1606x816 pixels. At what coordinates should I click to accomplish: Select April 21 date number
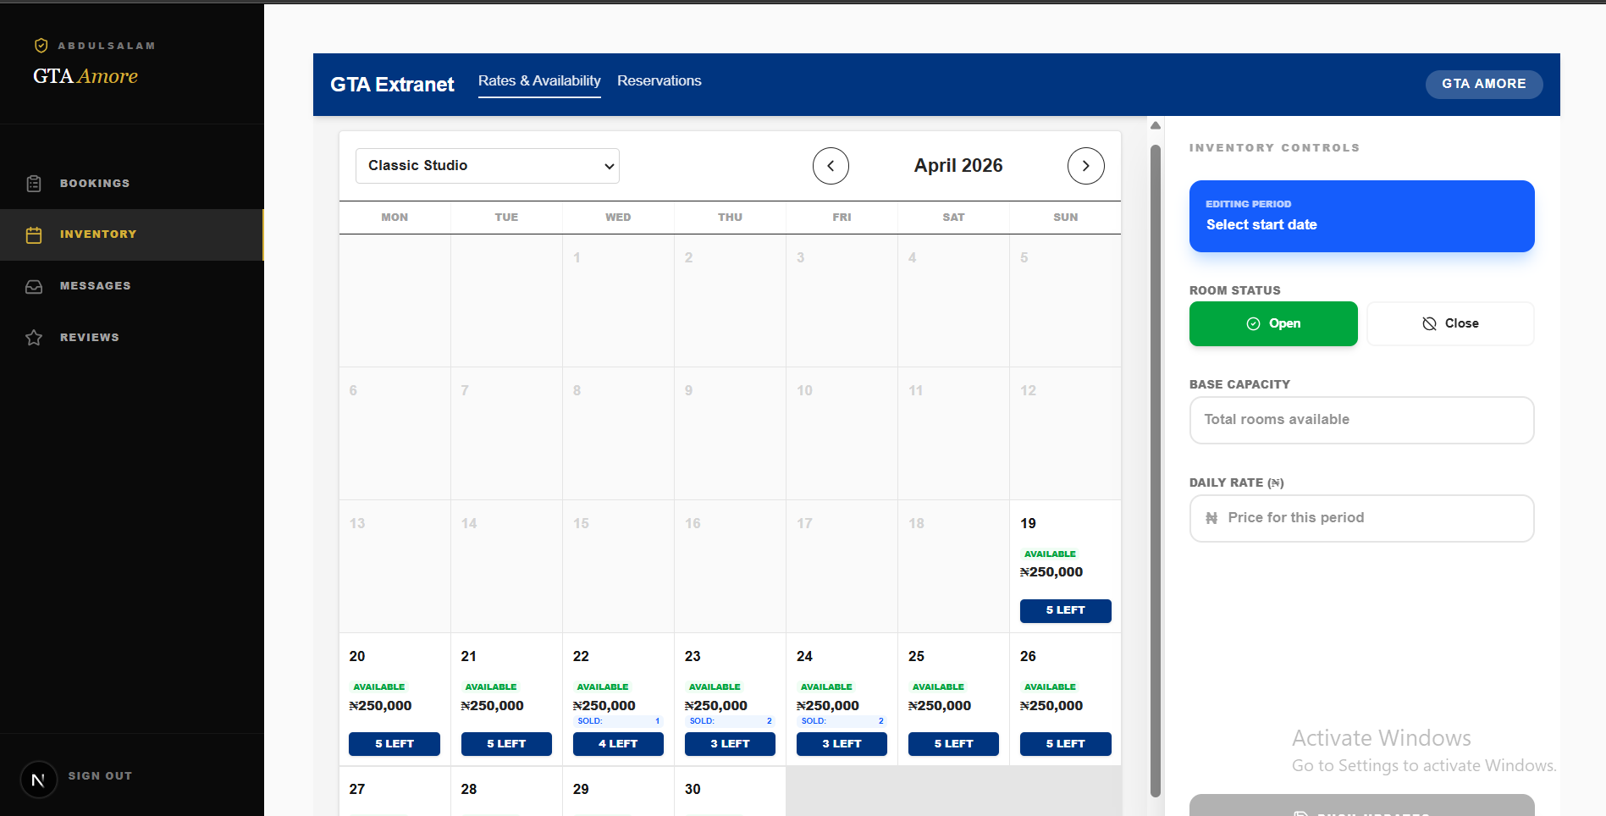point(469,657)
